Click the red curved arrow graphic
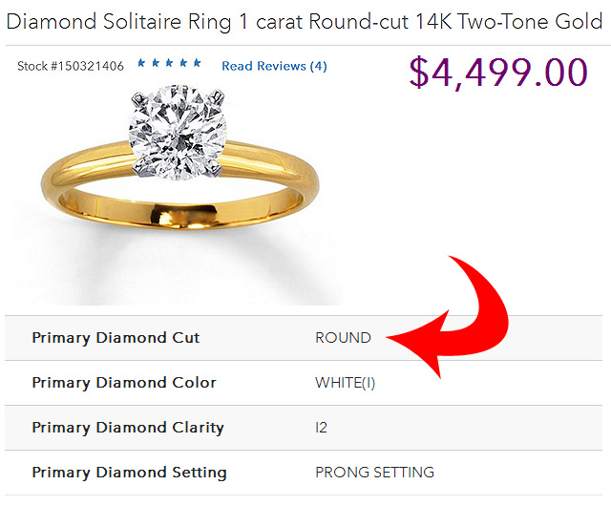This screenshot has width=611, height=506. (x=456, y=320)
